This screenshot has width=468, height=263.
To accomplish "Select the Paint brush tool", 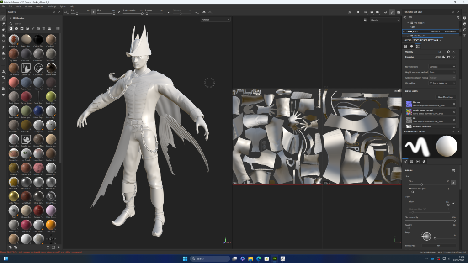I will click(4, 18).
